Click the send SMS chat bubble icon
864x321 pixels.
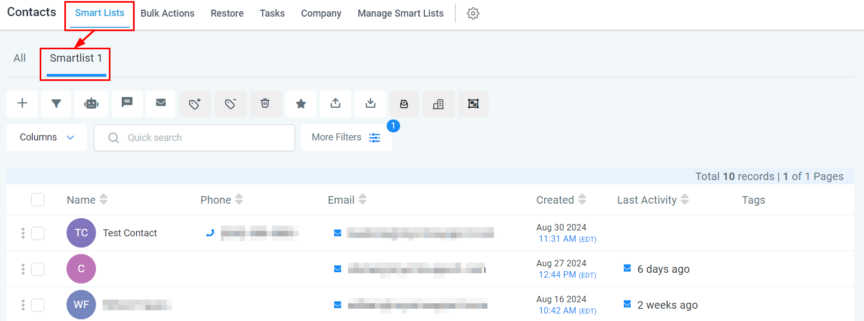[x=127, y=103]
